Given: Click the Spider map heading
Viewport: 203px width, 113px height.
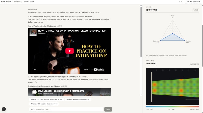Looking at the screenshot, I should (x=152, y=10).
